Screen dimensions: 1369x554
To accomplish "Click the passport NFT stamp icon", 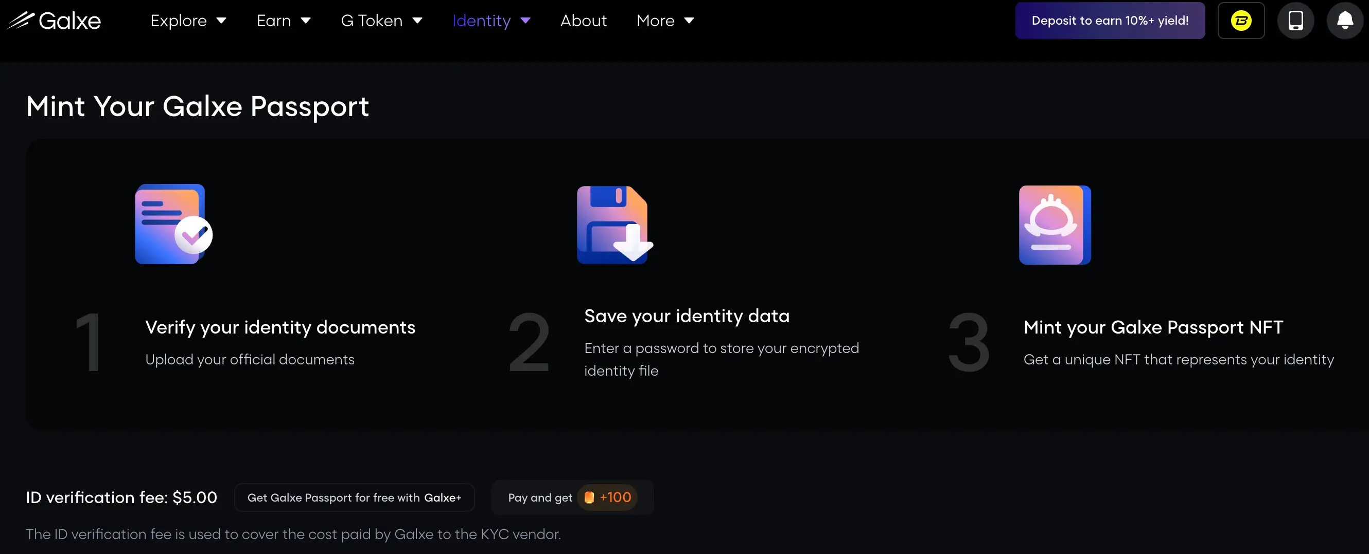I will coord(1055,225).
